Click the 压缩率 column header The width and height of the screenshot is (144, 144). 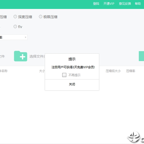coord(130,71)
